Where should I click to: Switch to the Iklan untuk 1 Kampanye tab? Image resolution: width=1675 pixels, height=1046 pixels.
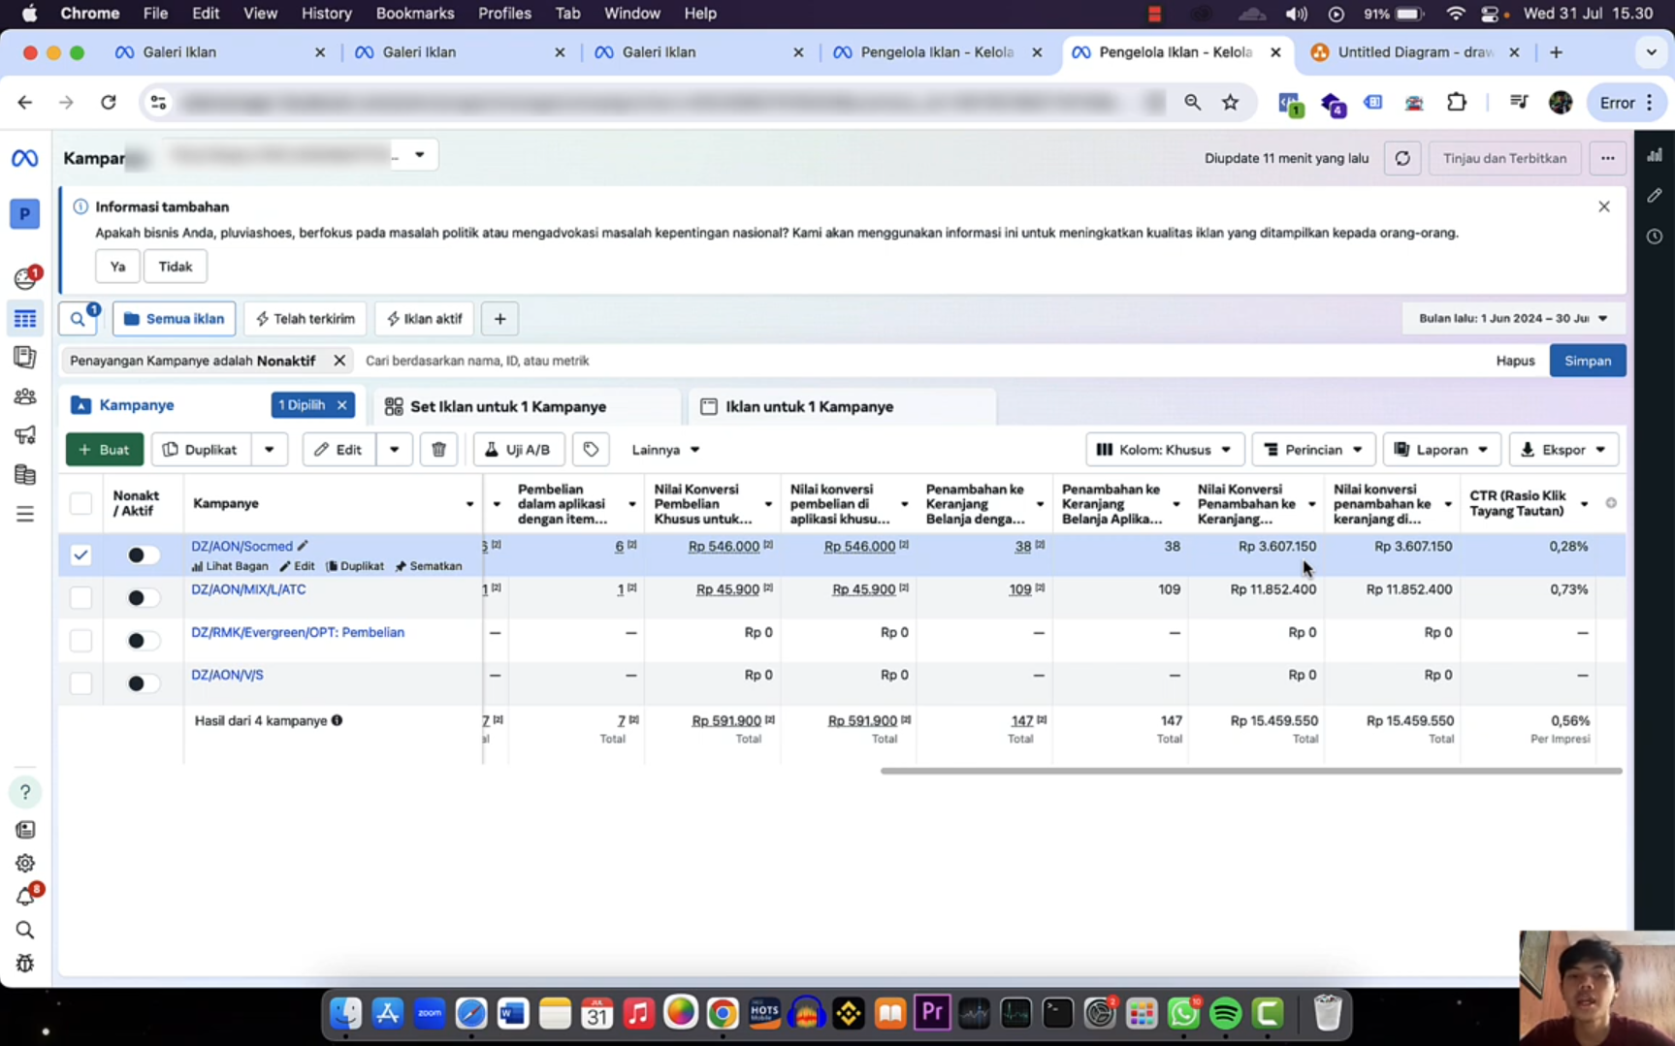click(809, 406)
